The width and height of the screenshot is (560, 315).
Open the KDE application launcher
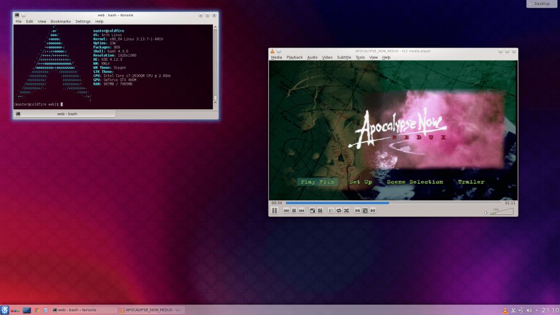(x=4, y=310)
